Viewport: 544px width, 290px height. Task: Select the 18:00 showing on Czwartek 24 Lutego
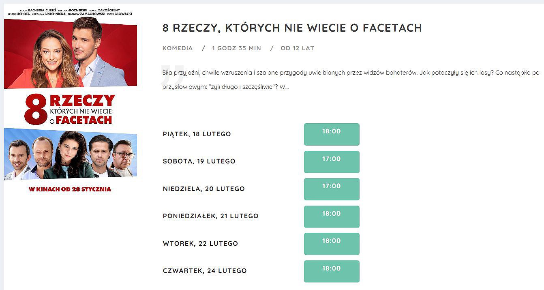point(332,271)
